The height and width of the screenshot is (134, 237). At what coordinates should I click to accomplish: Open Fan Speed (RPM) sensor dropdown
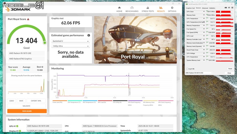tap(204, 32)
